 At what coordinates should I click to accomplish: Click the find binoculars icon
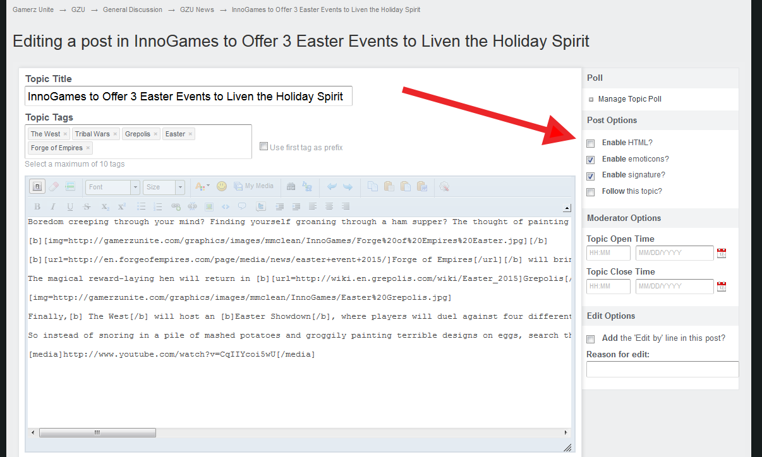click(x=291, y=187)
